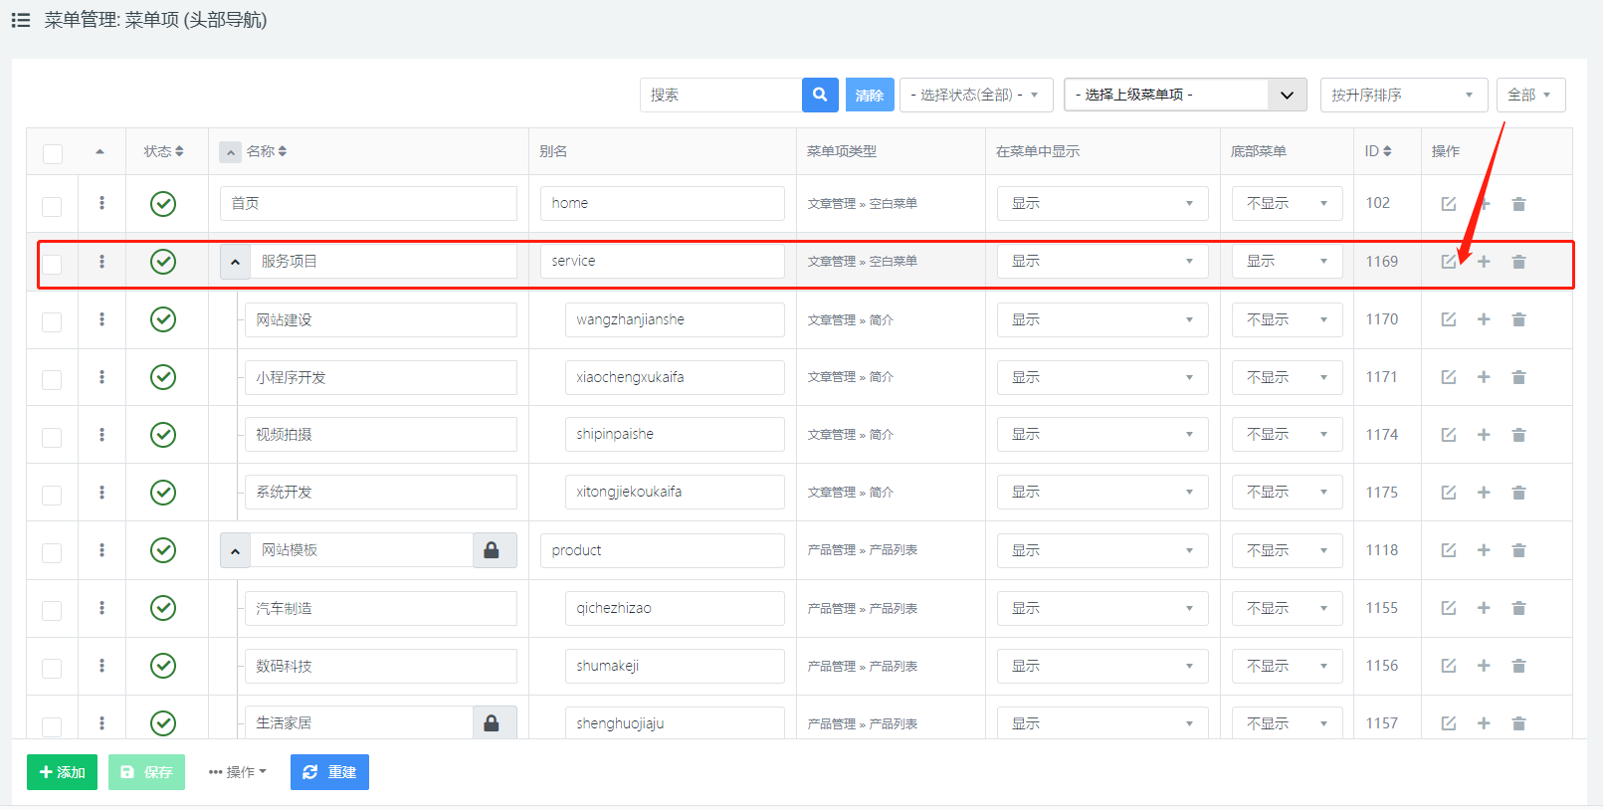Screen dimensions: 1603x810
Task: Sort by the 状态 column header
Action: point(163,151)
